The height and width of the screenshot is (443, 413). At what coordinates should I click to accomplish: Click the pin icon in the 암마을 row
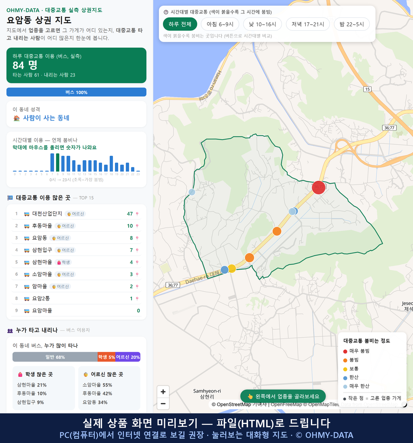(137, 286)
